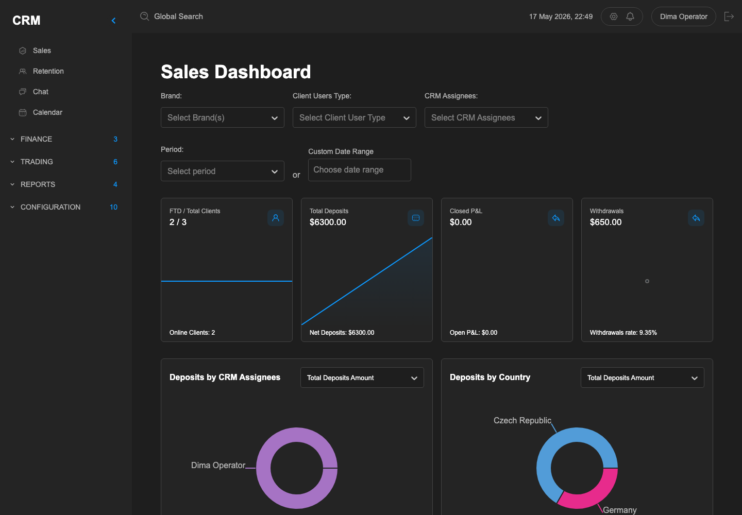Click the Withdrawals chart data point
This screenshot has width=742, height=515.
647,281
